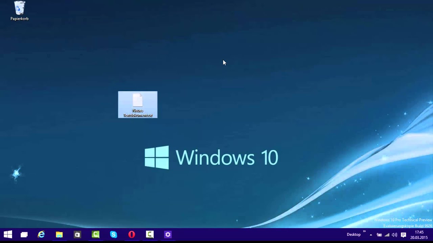Launch Skype from the taskbar
Screen dimensions: 433x243
click(114, 235)
